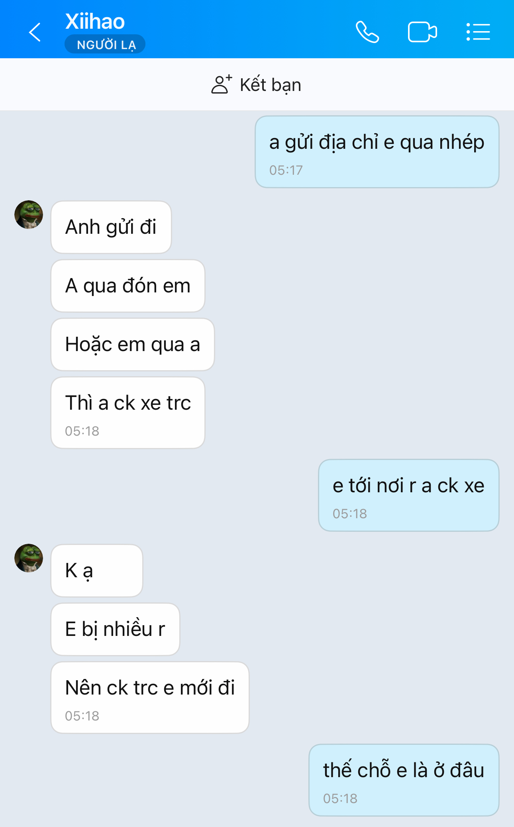The image size is (514, 827).
Task: Tap the NGƯỜI LẠ stranger badge
Action: (105, 44)
